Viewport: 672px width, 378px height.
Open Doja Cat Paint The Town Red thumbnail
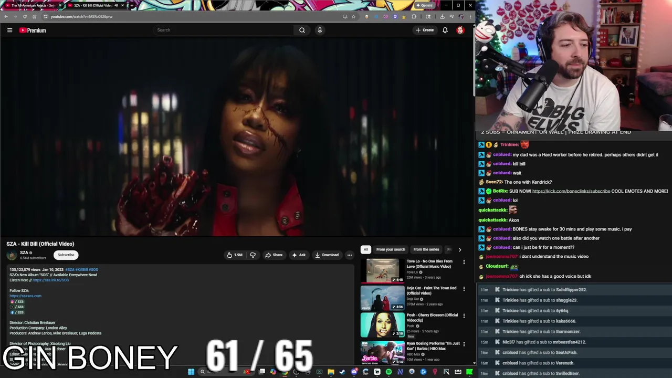tap(383, 298)
